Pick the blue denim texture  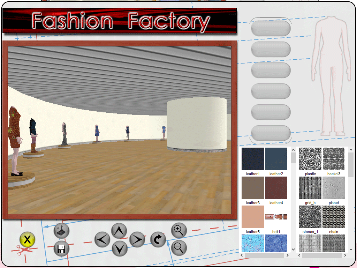click(x=276, y=243)
